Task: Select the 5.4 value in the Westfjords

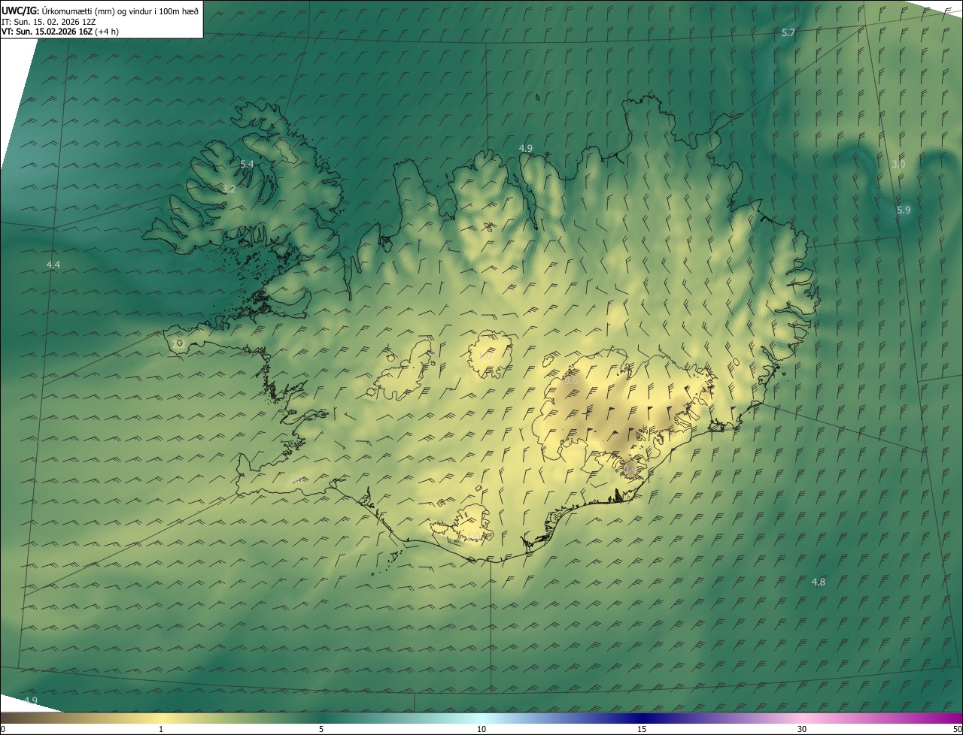Action: point(247,164)
